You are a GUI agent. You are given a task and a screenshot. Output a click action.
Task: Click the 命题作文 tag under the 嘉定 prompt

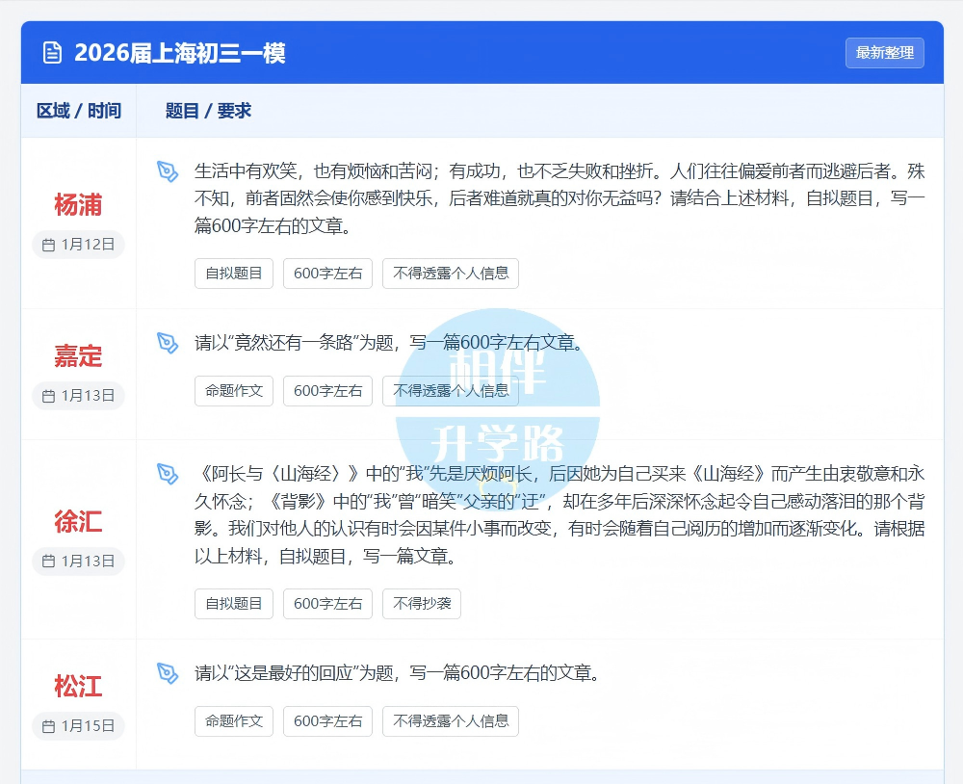point(233,391)
